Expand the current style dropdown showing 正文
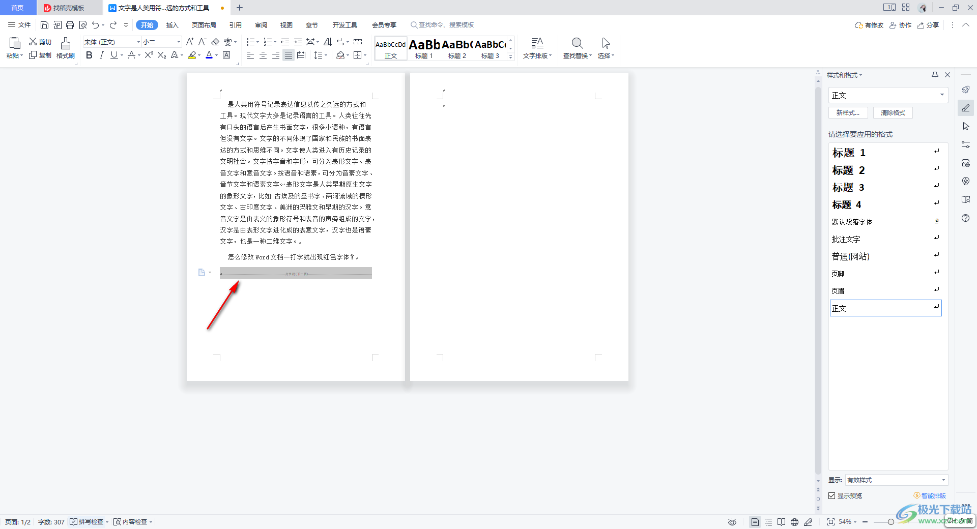 942,95
